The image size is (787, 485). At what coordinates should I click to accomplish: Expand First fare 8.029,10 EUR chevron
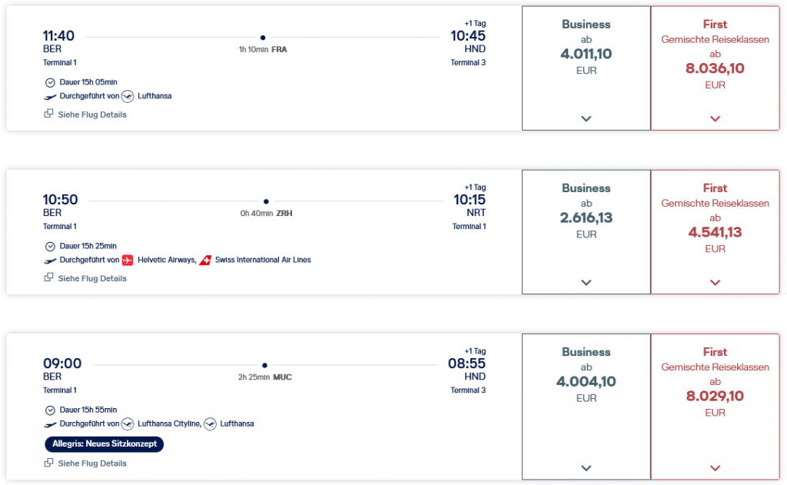[x=715, y=468]
